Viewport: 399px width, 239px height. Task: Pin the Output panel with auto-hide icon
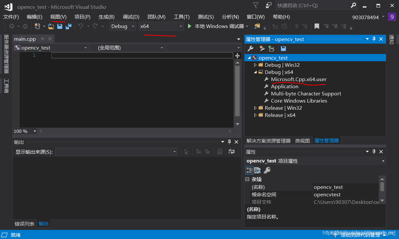229,142
